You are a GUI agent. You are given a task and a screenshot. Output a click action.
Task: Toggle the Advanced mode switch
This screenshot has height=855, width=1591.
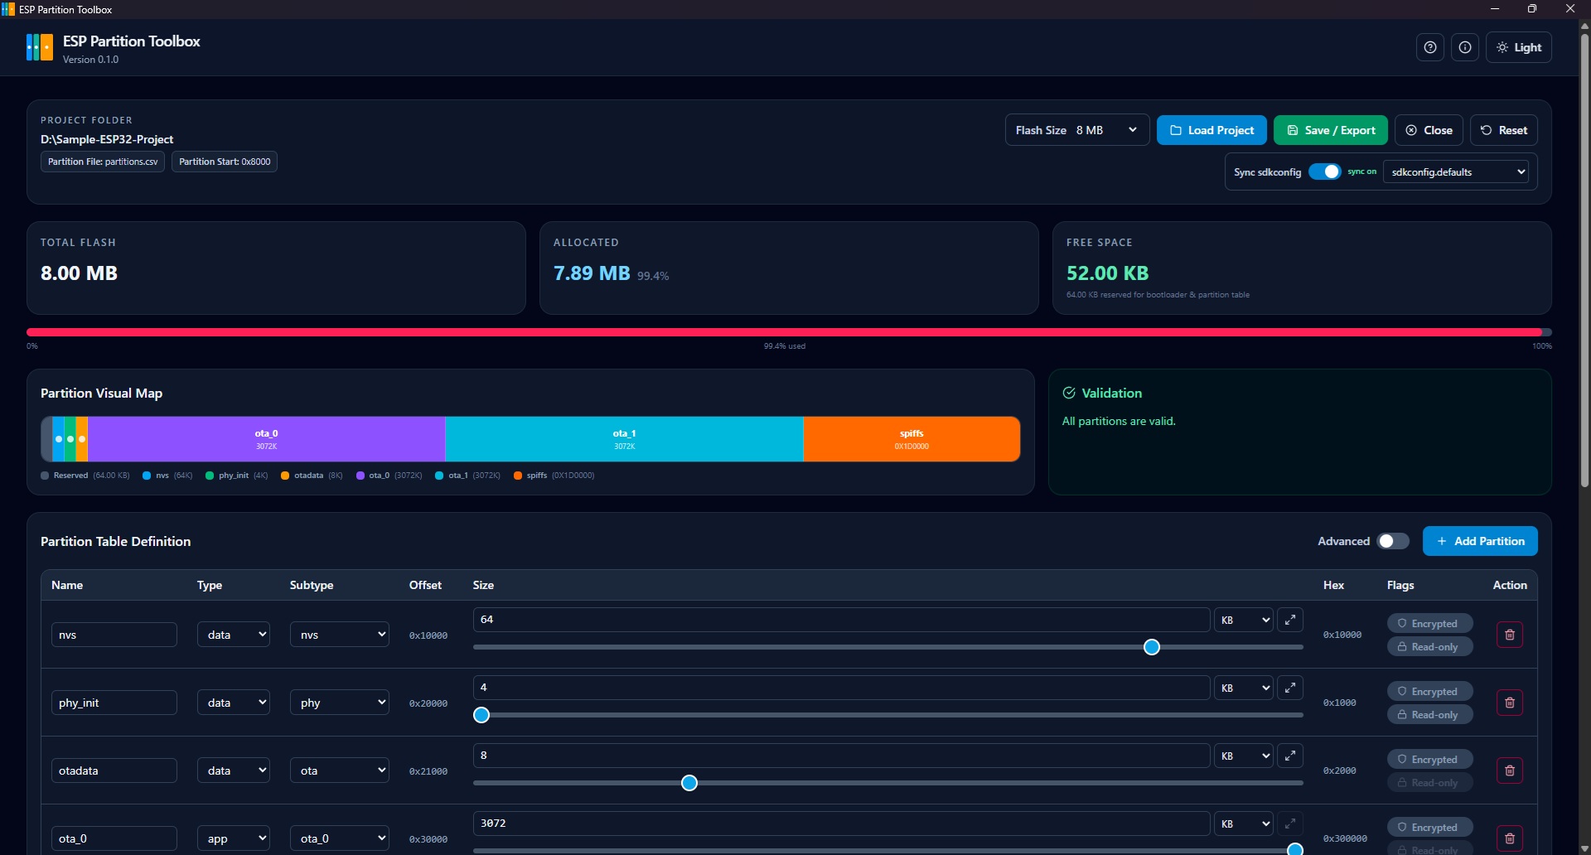point(1393,541)
